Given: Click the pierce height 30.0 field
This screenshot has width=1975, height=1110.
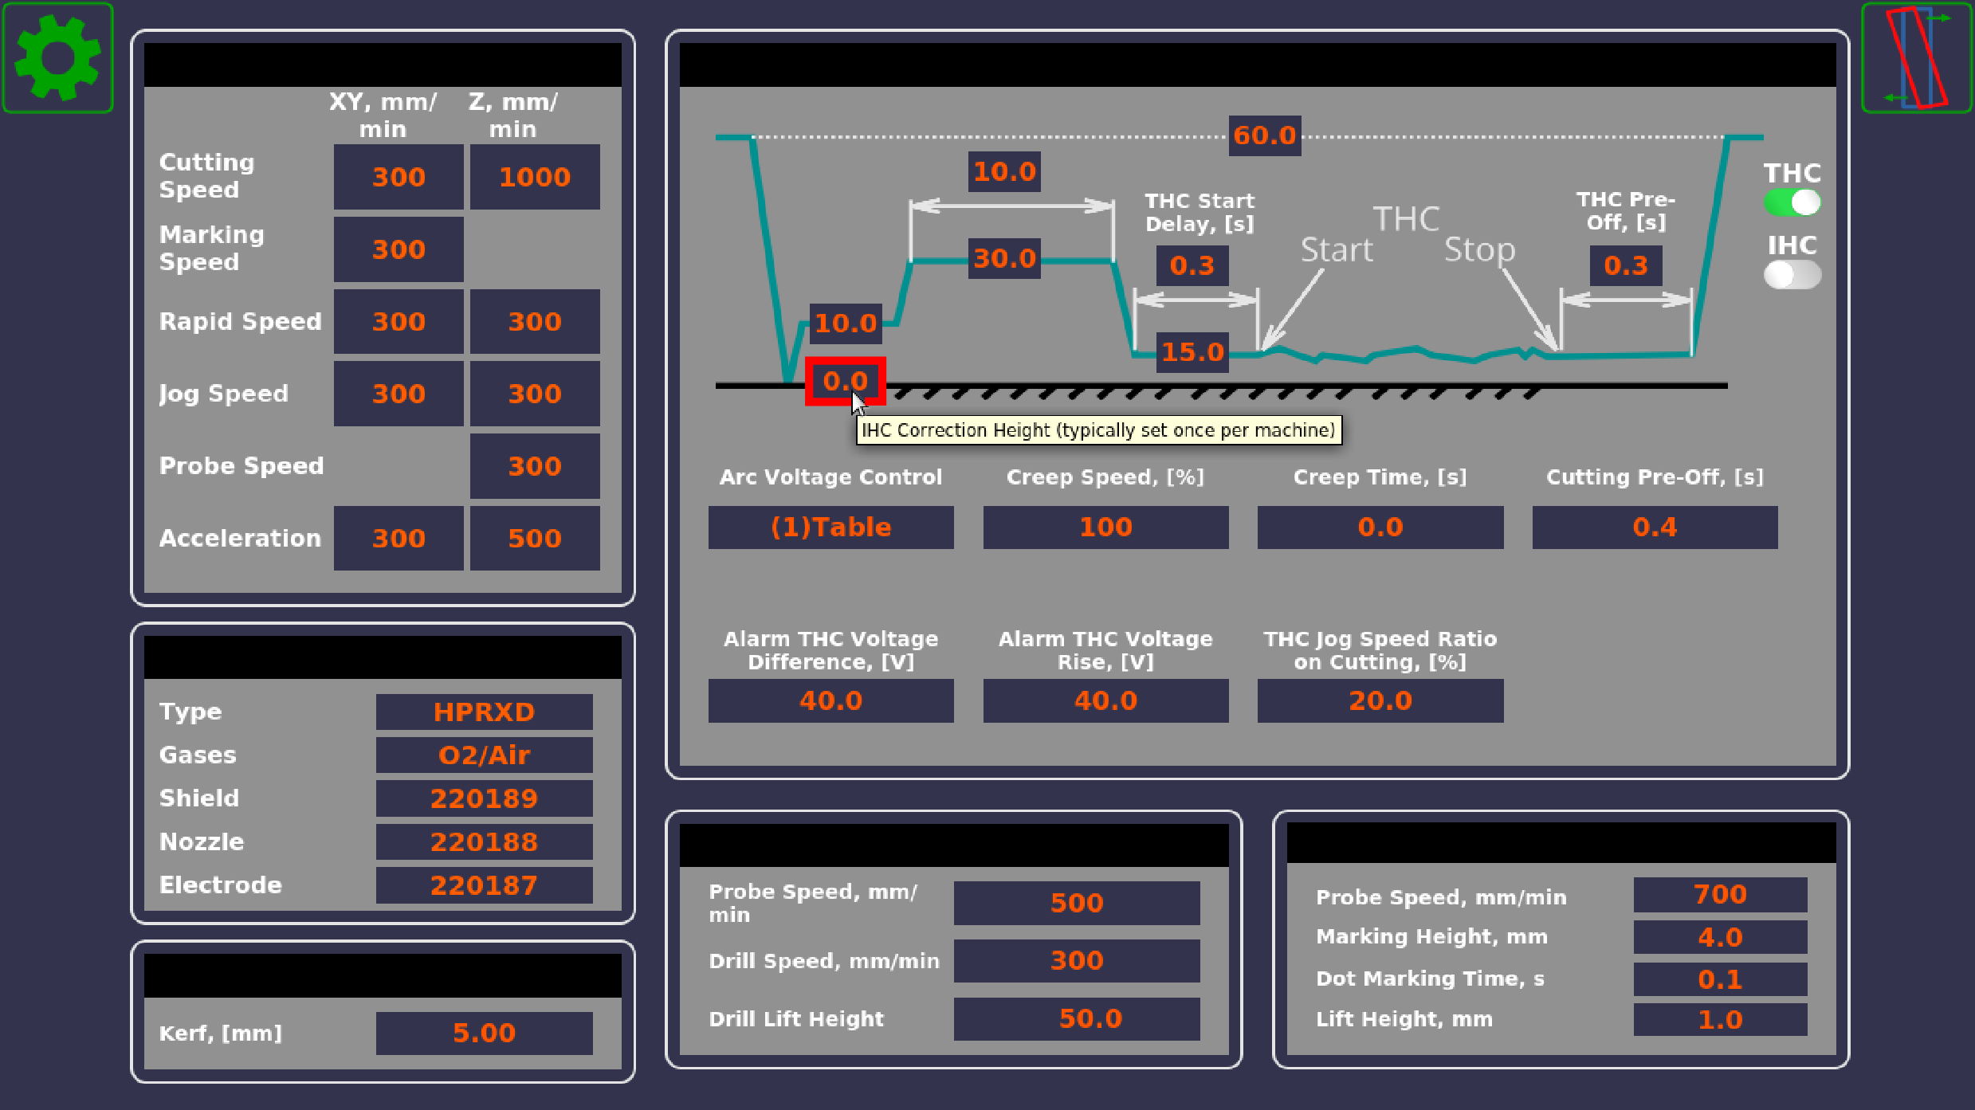Looking at the screenshot, I should coord(1004,258).
